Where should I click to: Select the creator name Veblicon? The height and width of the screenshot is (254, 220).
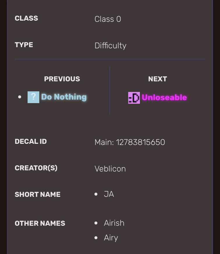point(110,169)
